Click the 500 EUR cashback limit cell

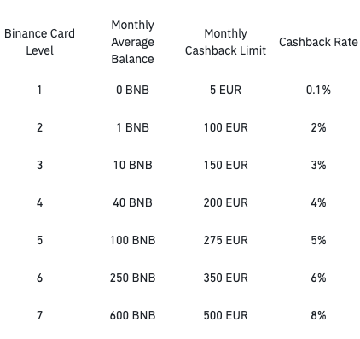tap(225, 315)
